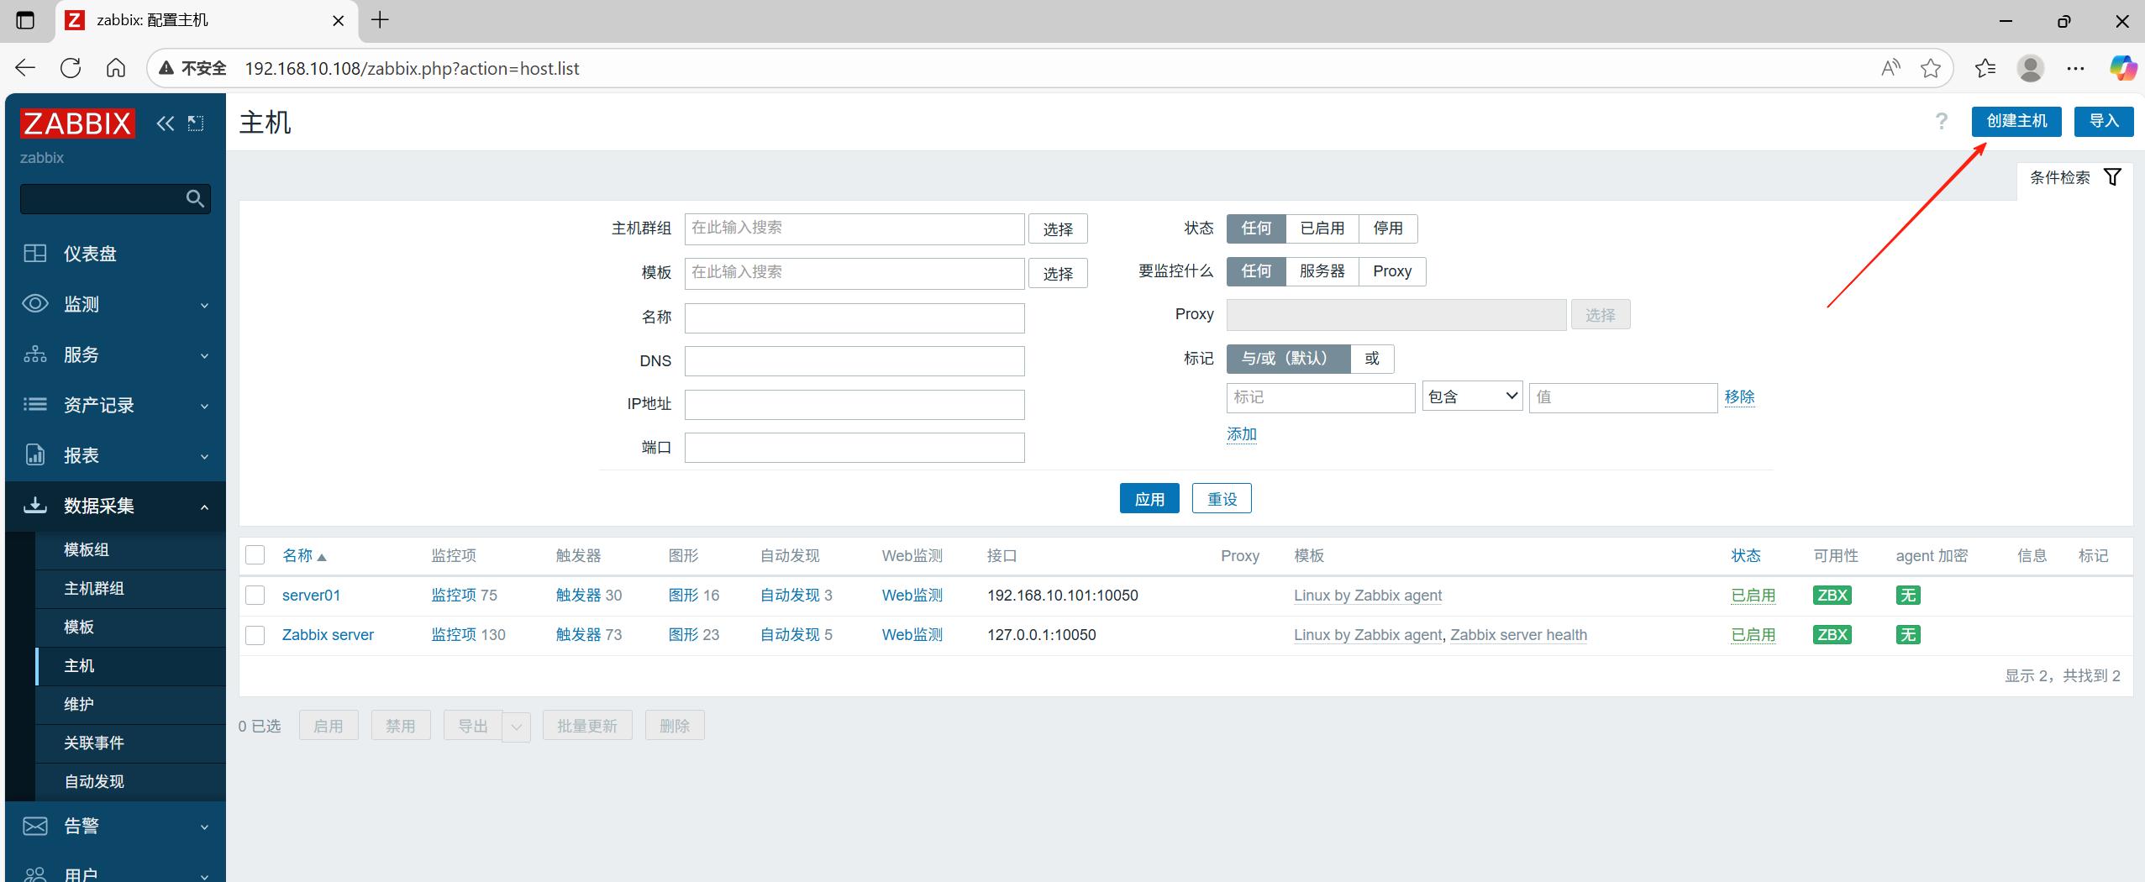This screenshot has height=882, width=2145.
Task: Open the server01 host link
Action: point(311,595)
